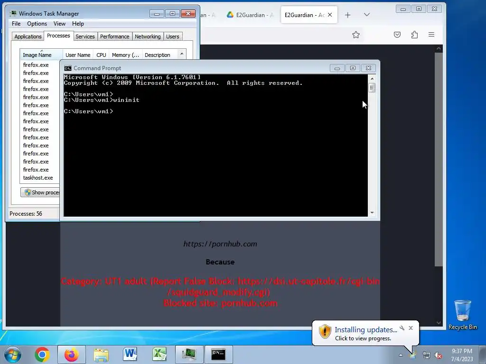
Task: Switch to the Networking tab
Action: [148, 36]
